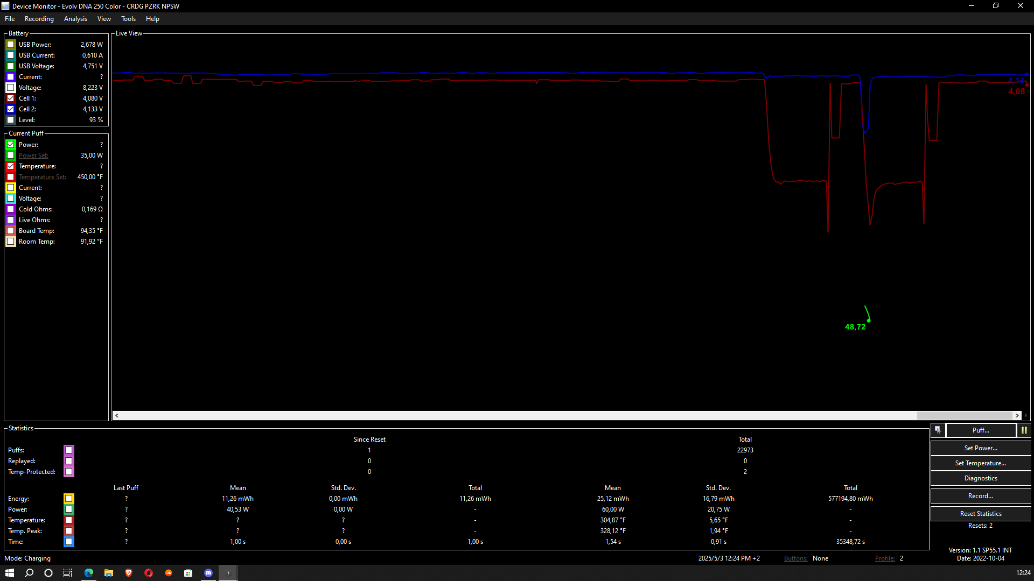Enable the USB Voltage graph checkbox
The height and width of the screenshot is (581, 1034).
[11, 66]
